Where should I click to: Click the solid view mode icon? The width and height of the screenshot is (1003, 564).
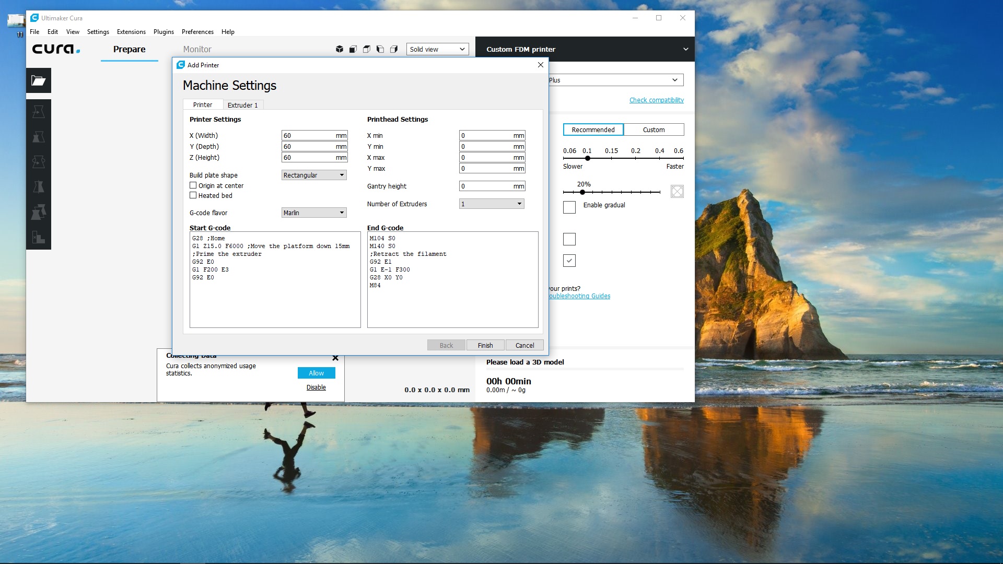340,49
